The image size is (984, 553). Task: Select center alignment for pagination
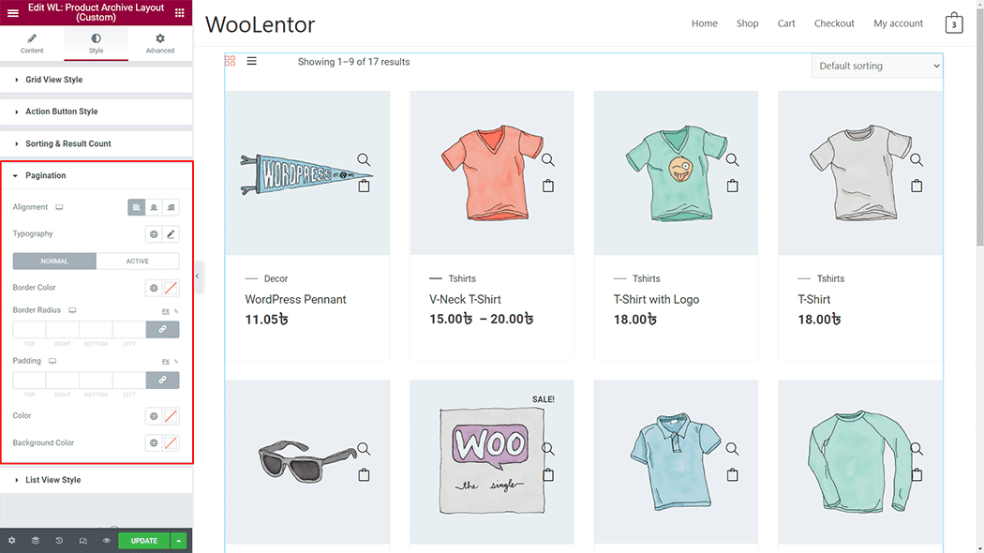[x=154, y=207]
